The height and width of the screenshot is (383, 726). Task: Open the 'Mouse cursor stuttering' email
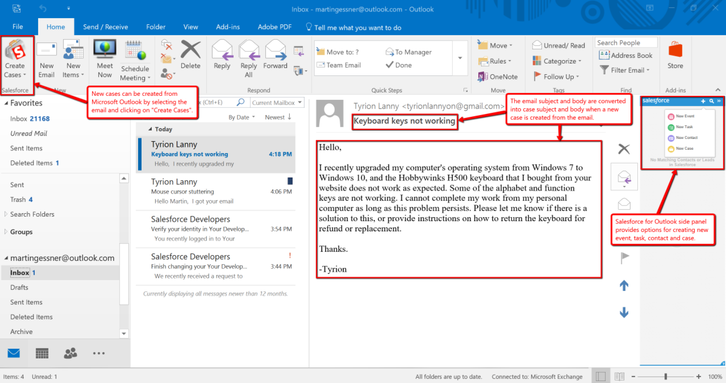pyautogui.click(x=215, y=191)
